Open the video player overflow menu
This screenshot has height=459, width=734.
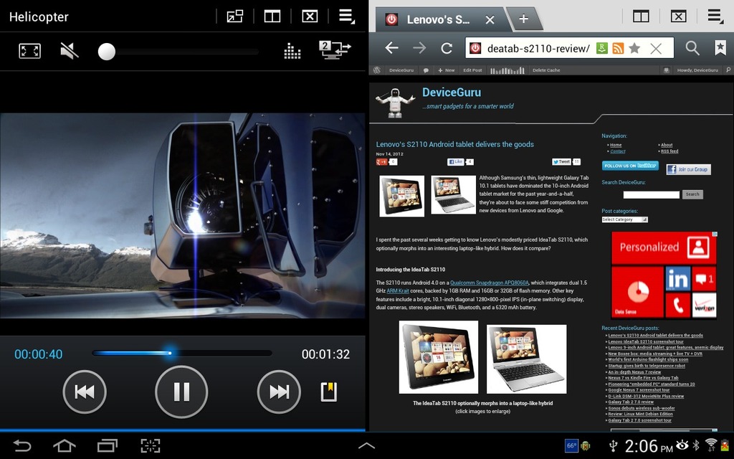click(347, 16)
